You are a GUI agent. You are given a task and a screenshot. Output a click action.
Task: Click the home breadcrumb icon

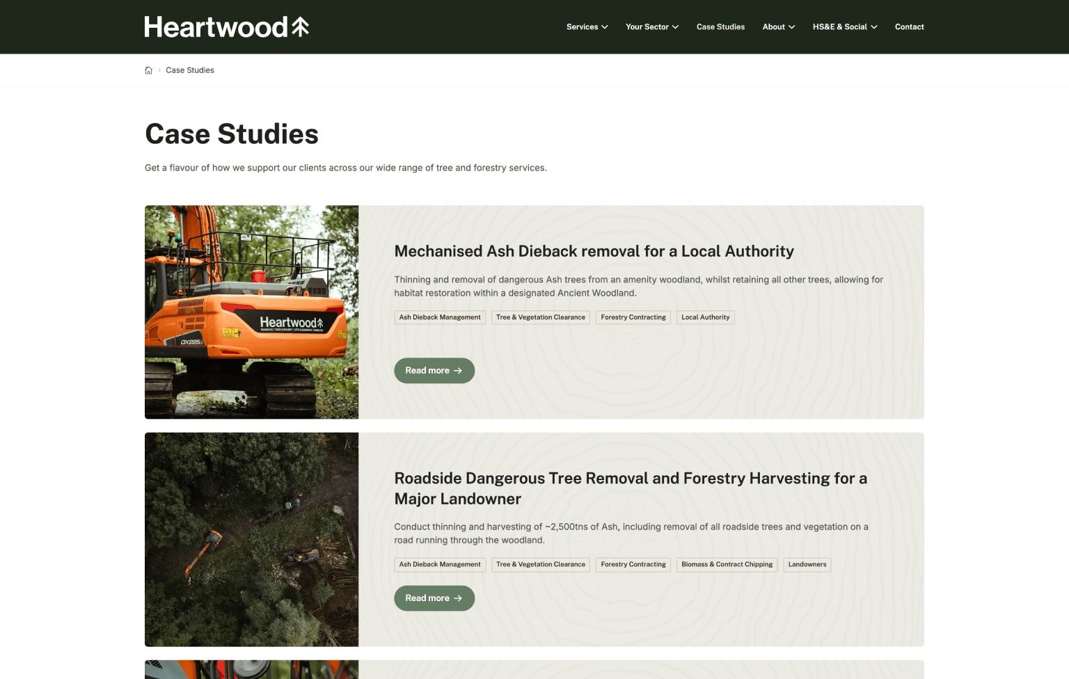148,70
